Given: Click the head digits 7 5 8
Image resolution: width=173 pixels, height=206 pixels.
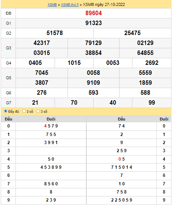Looking at the screenshot, I should click(x=121, y=192).
